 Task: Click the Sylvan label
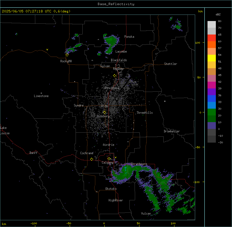click(x=105, y=66)
